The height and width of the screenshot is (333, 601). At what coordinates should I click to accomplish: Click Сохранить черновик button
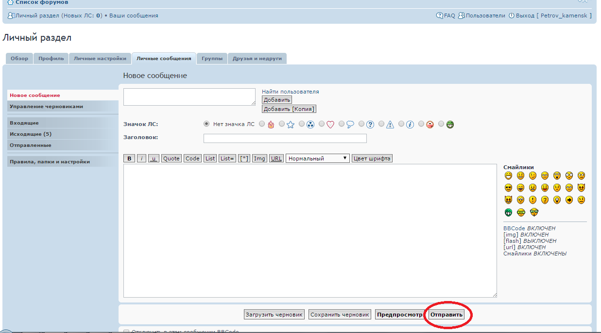click(x=340, y=315)
